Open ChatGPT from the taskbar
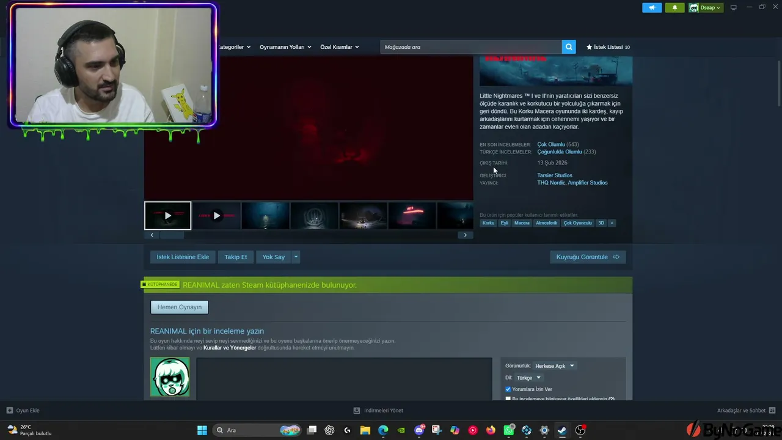Image resolution: width=782 pixels, height=440 pixels. pyautogui.click(x=329, y=430)
